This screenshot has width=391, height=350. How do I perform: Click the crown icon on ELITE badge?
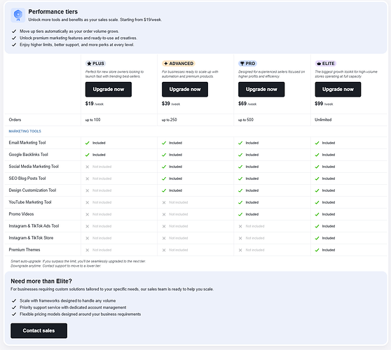[x=319, y=64]
